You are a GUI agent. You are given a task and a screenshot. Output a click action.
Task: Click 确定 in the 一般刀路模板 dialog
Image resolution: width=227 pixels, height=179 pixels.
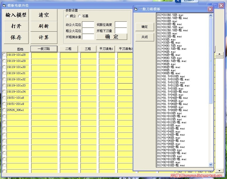click(145, 27)
